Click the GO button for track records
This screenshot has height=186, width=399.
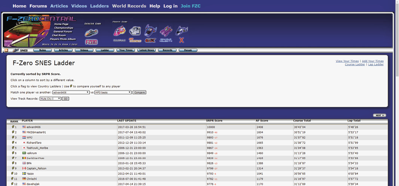66,98
